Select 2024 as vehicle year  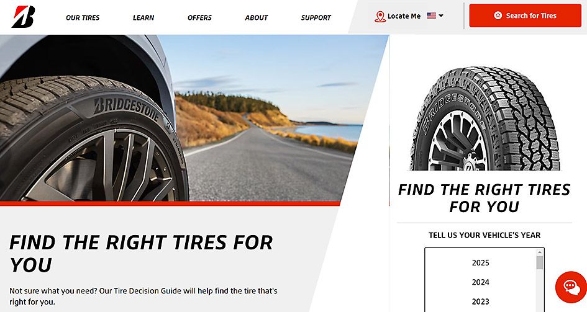pyautogui.click(x=480, y=282)
